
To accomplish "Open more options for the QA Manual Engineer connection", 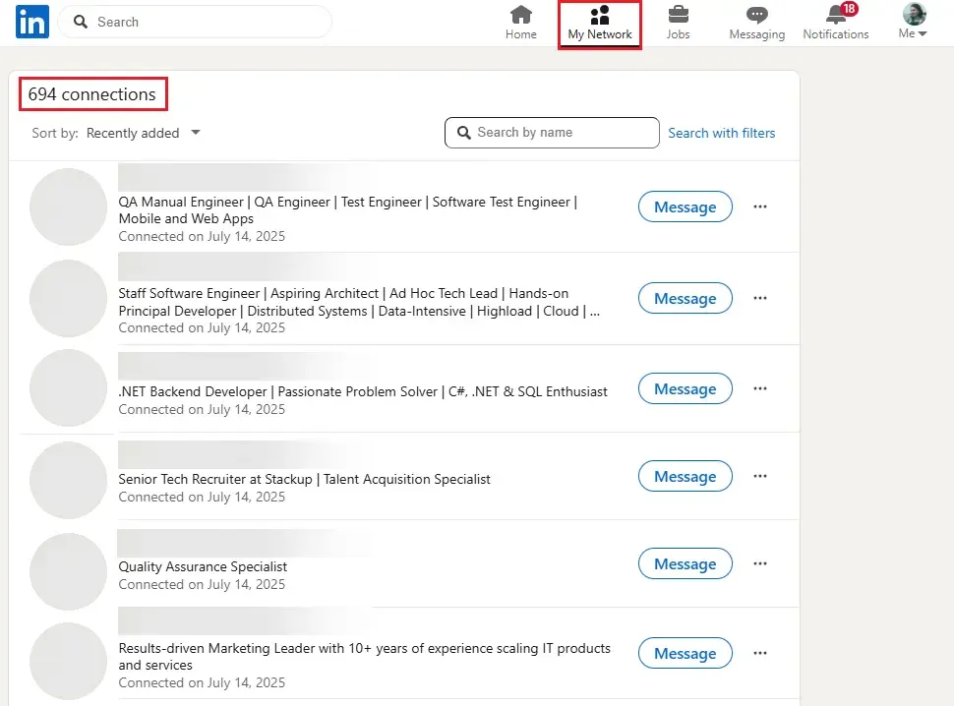I will 759,206.
